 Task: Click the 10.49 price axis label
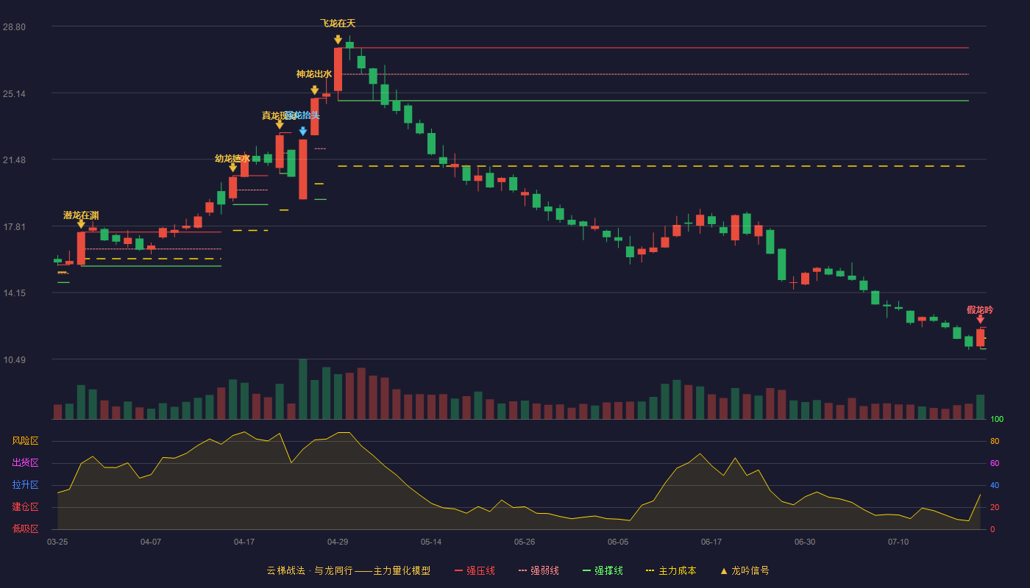pyautogui.click(x=14, y=360)
